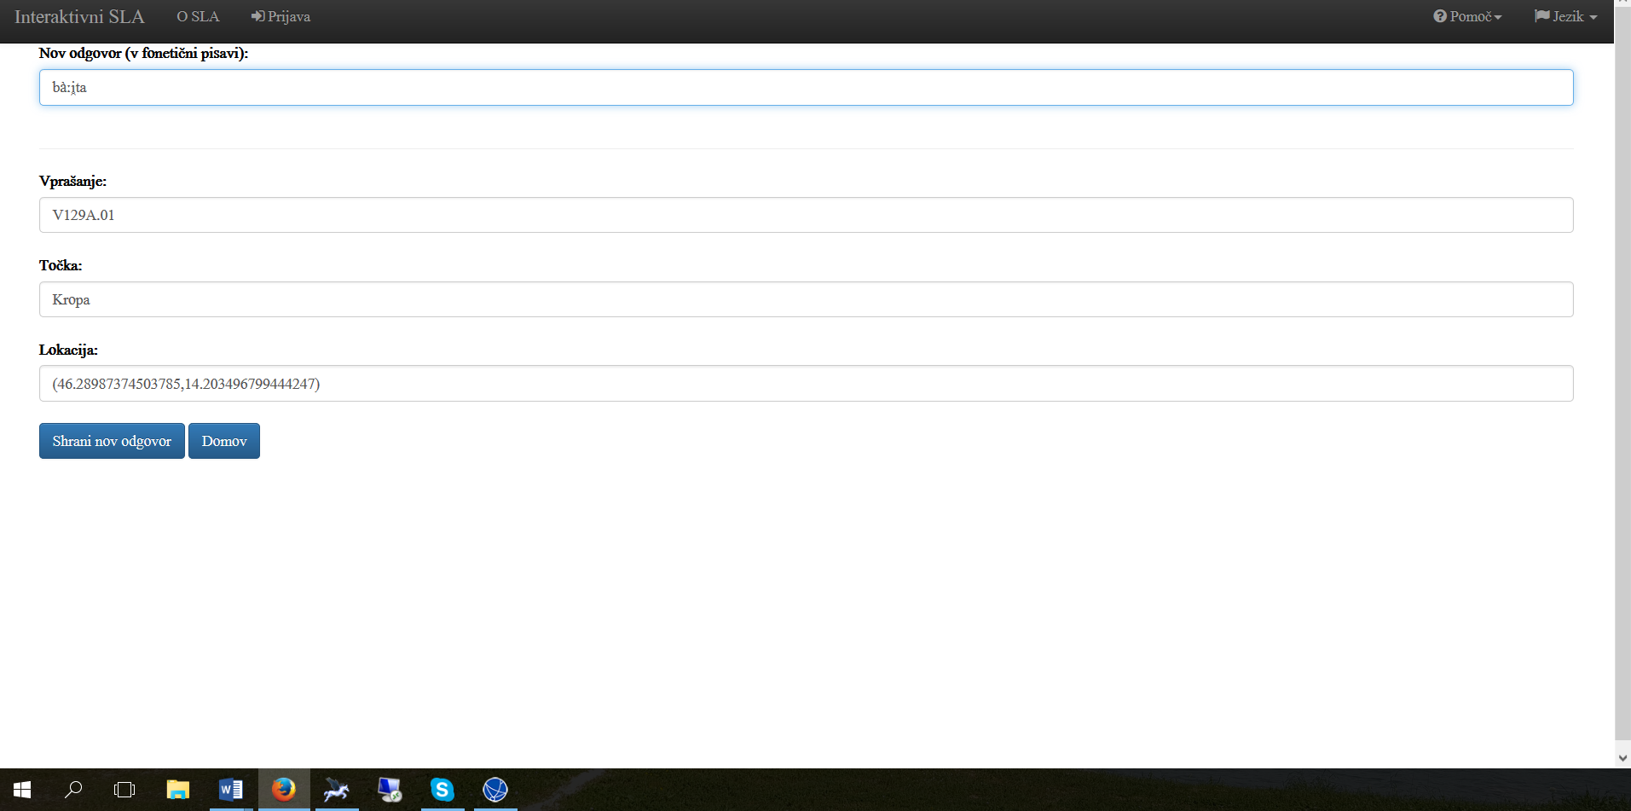Click the Vprašanje field containing V129A.01
This screenshot has height=811, width=1631.
point(806,215)
